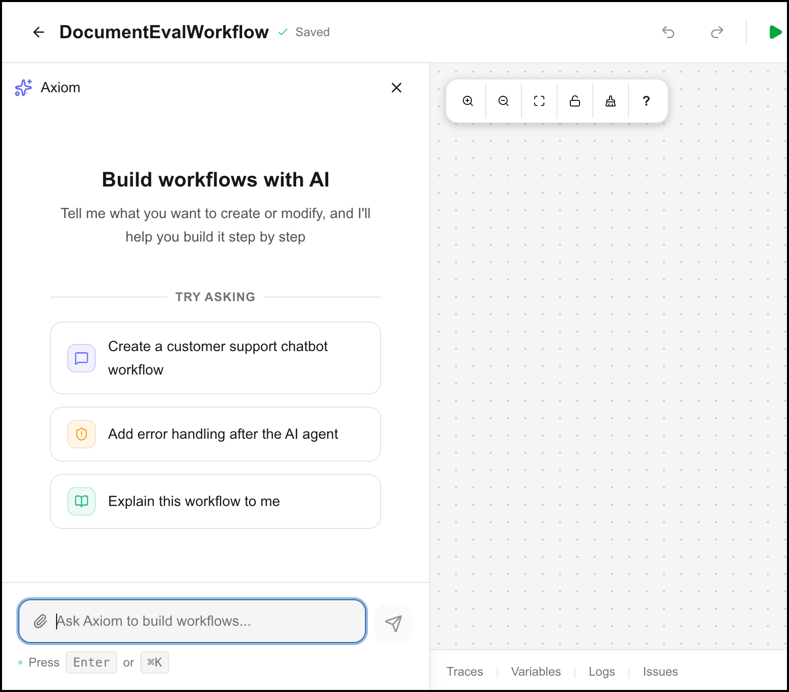Switch to the Issues tab
Screen dimensions: 789x692
661,672
